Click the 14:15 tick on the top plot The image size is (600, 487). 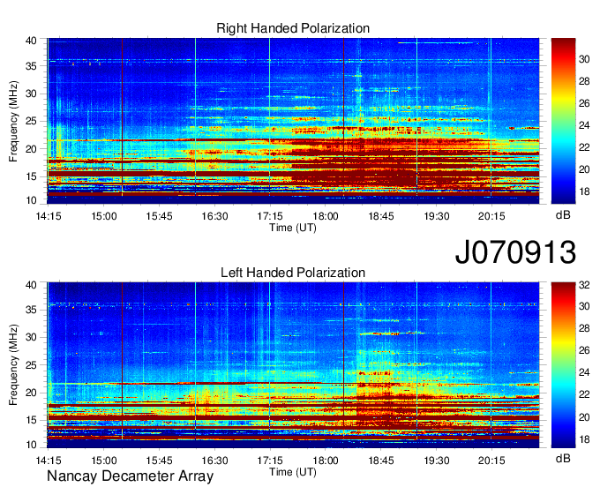49,216
